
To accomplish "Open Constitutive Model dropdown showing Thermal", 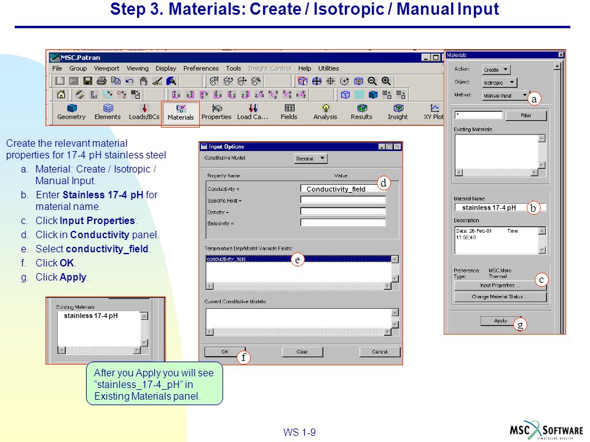I will click(x=310, y=158).
